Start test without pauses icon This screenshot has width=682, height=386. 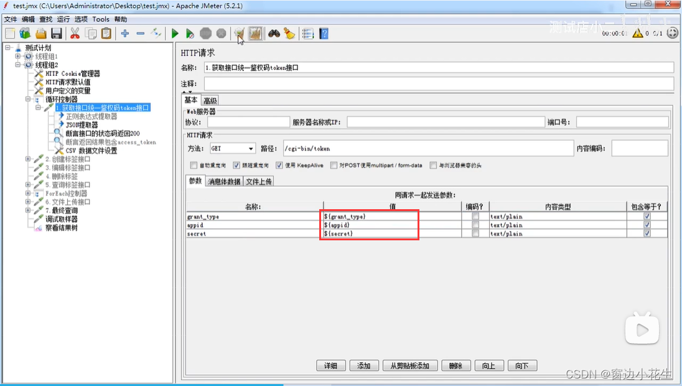(x=190, y=34)
